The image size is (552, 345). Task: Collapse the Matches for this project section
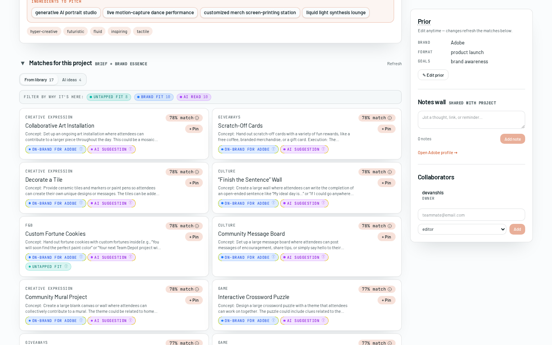[x=23, y=63]
